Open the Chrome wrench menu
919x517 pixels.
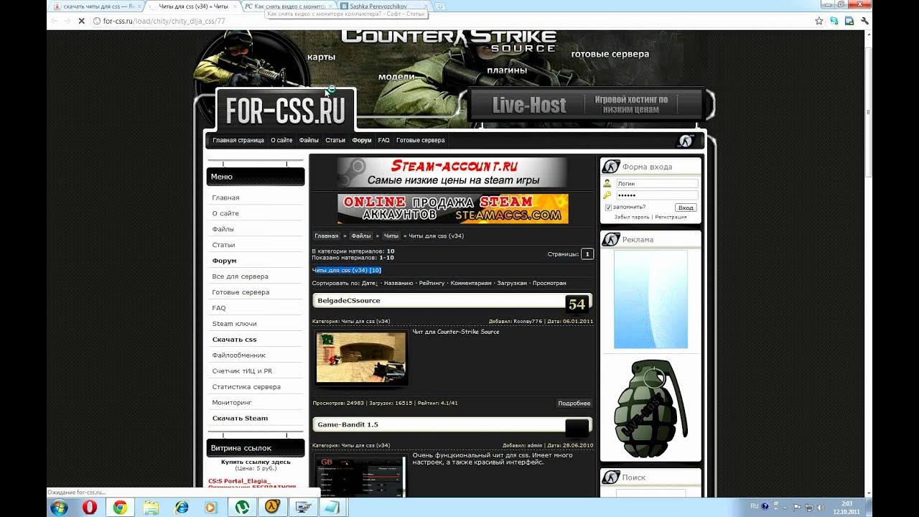click(x=864, y=21)
